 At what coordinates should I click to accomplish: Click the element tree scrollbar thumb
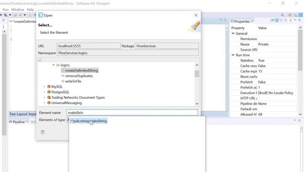197,74
